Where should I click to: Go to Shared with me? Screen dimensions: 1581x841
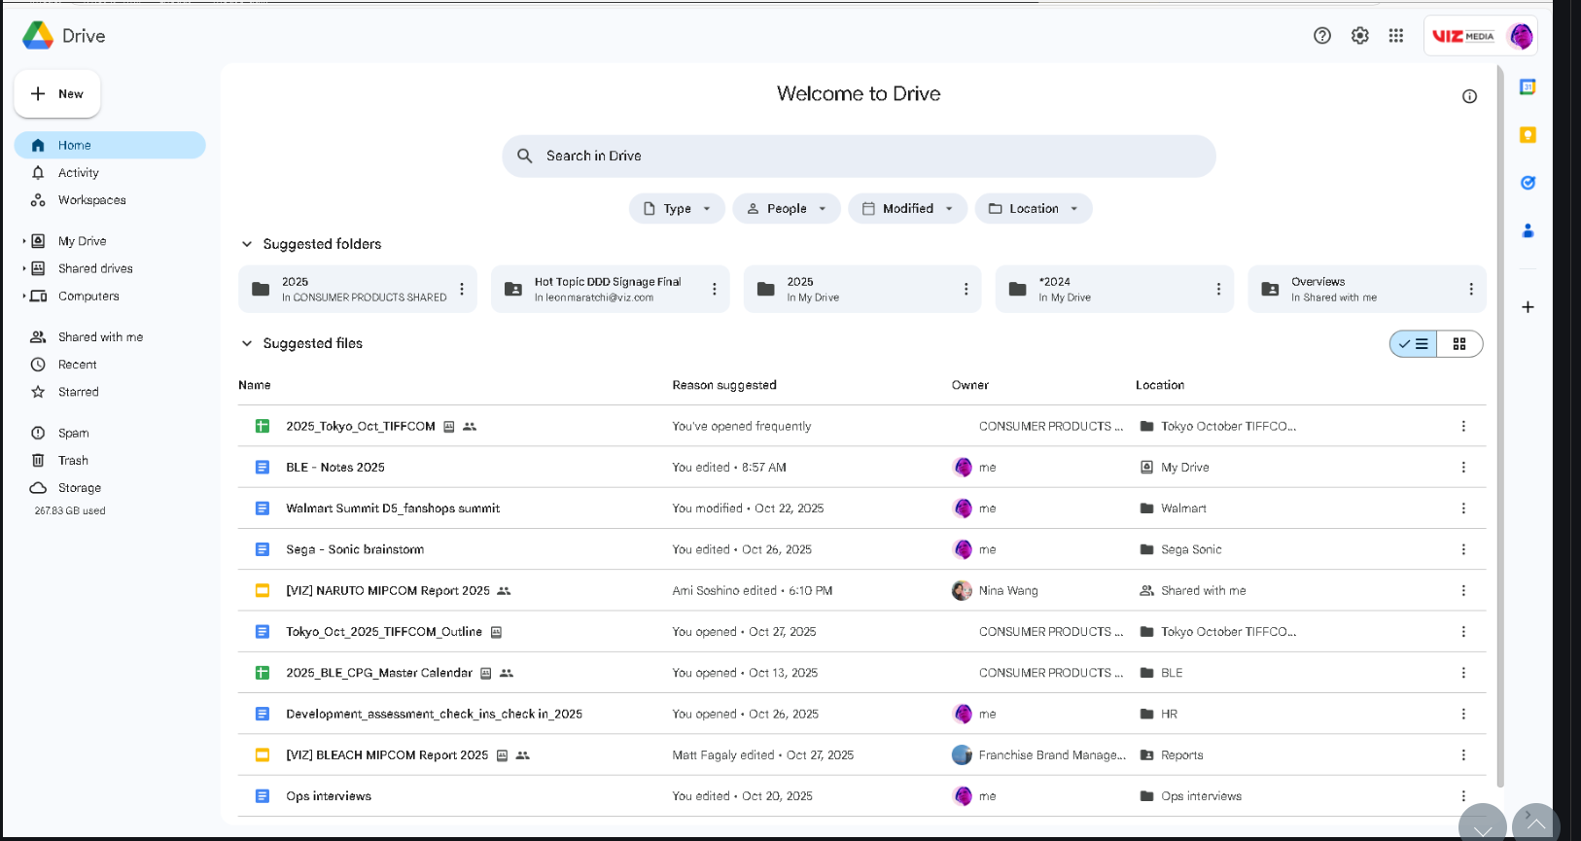(100, 337)
